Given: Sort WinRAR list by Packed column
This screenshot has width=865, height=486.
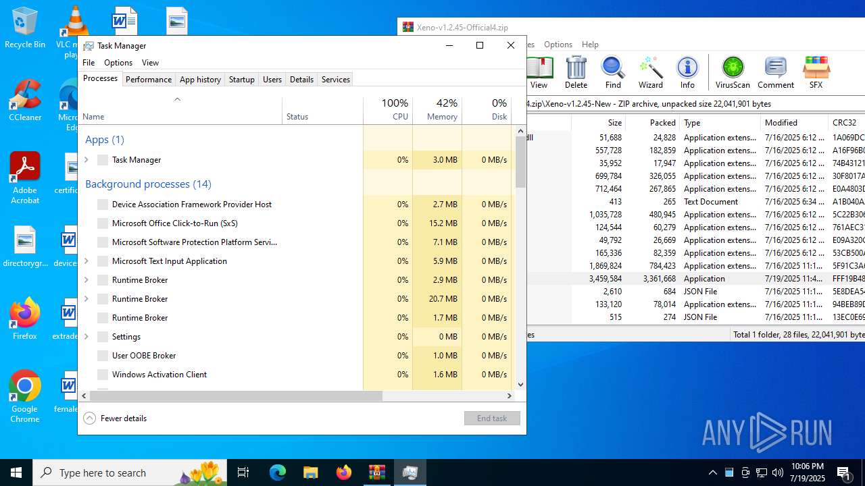Looking at the screenshot, I should pyautogui.click(x=653, y=123).
